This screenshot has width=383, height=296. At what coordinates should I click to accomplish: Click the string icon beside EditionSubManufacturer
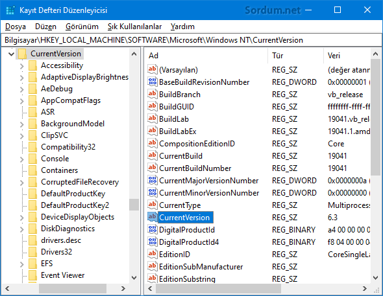(152, 266)
